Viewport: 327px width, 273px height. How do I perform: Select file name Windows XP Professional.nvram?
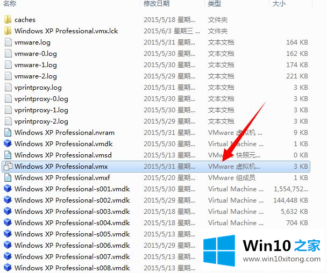(x=65, y=133)
